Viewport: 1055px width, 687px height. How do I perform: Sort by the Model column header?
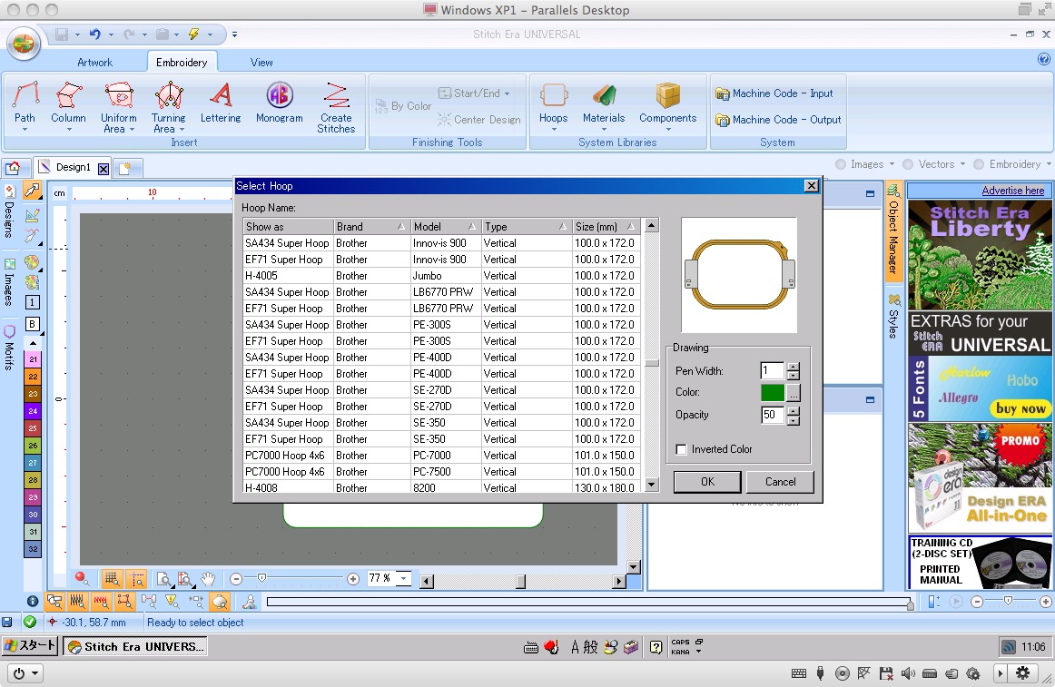[446, 227]
